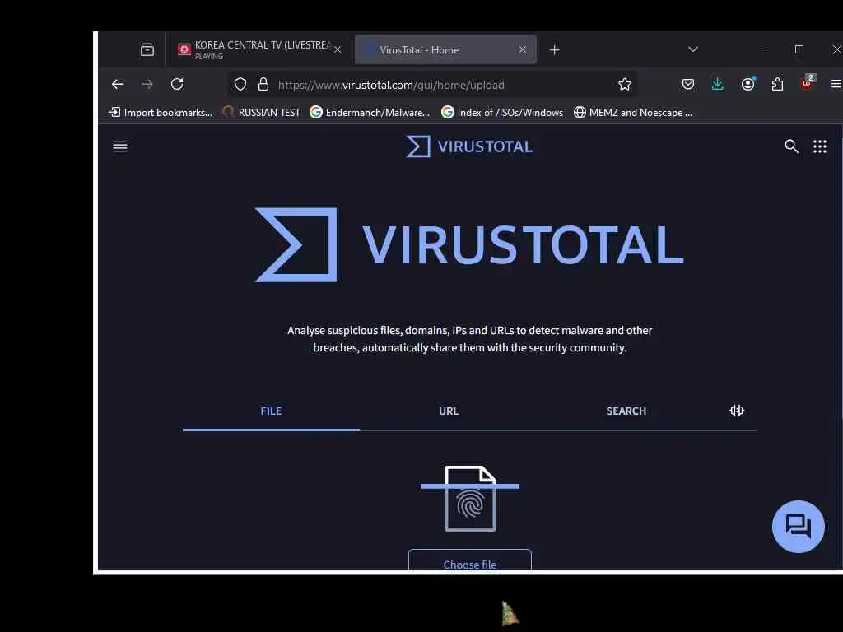This screenshot has height=632, width=843.
Task: Click the virustotal.com address bar
Action: (431, 85)
